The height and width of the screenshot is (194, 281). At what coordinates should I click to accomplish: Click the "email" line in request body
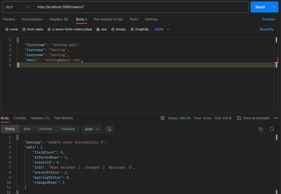click(54, 60)
